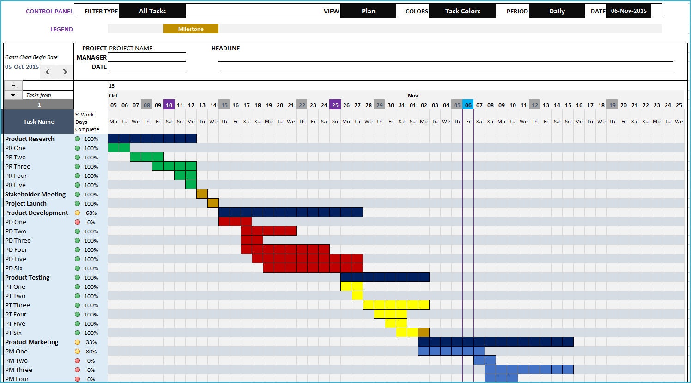Toggle the yellow status indicator for PM One
691x383 pixels.
78,352
